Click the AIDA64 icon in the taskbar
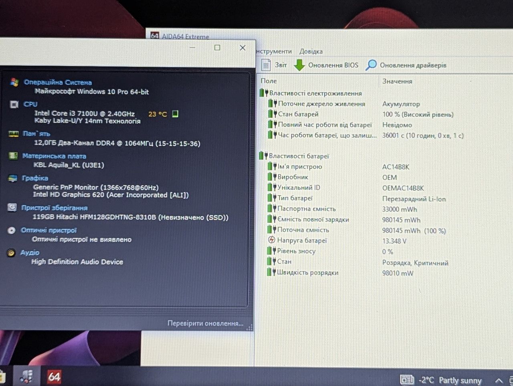The image size is (513, 386). click(54, 376)
